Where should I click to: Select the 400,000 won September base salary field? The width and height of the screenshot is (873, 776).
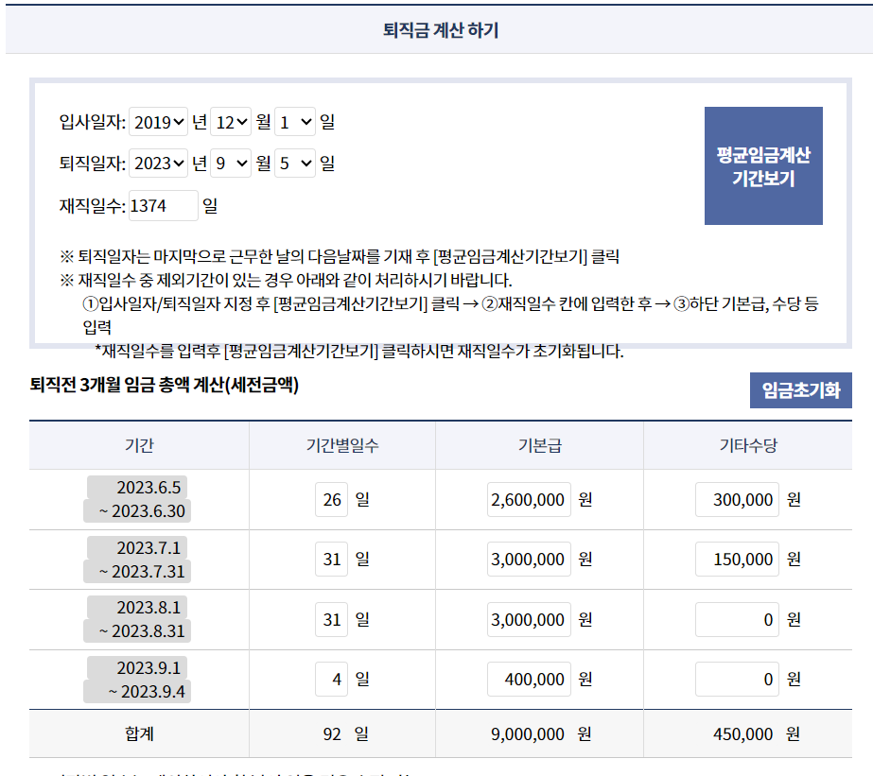point(527,679)
